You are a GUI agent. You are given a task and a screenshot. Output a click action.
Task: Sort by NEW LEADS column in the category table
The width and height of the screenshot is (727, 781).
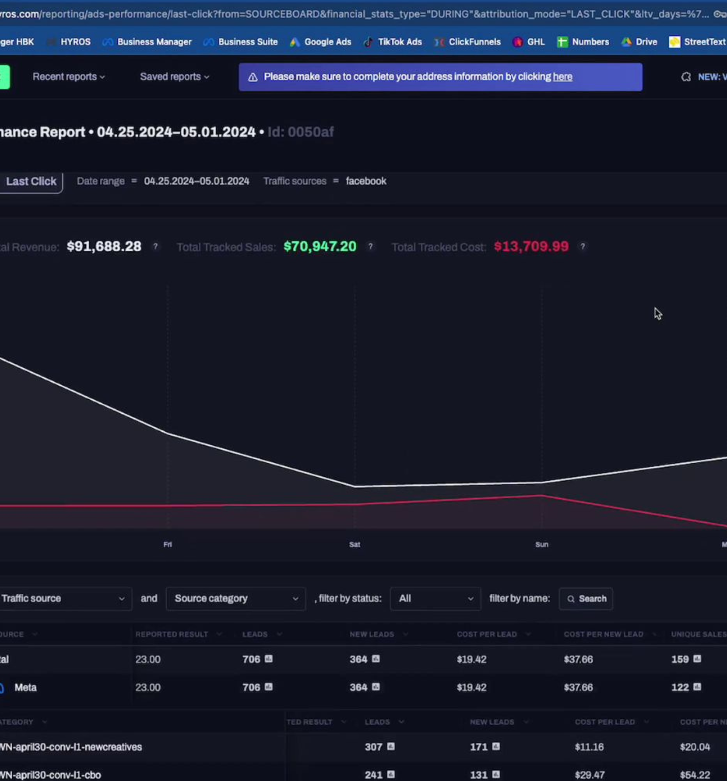(499, 722)
